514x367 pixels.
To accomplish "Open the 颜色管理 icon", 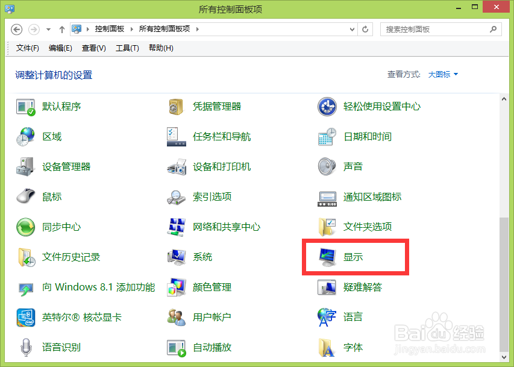I will (177, 287).
